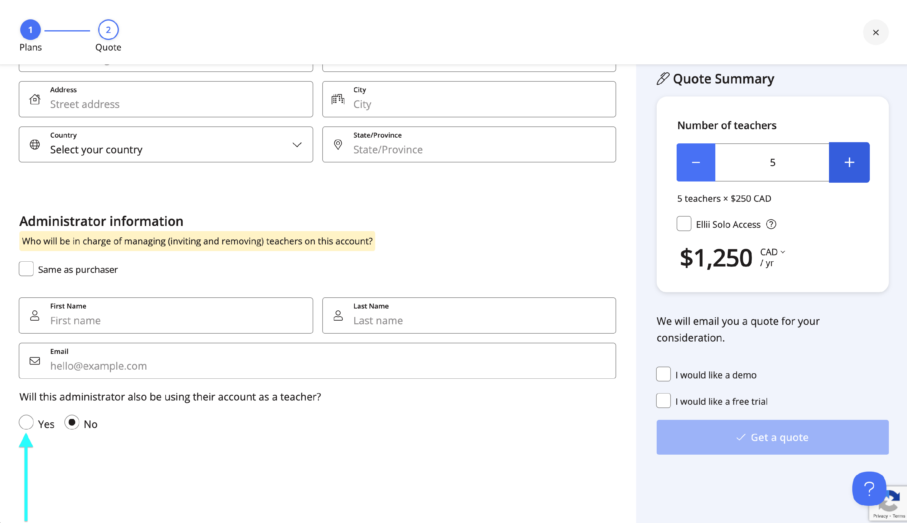
Task: Click the plus button to add teachers
Action: tap(849, 162)
